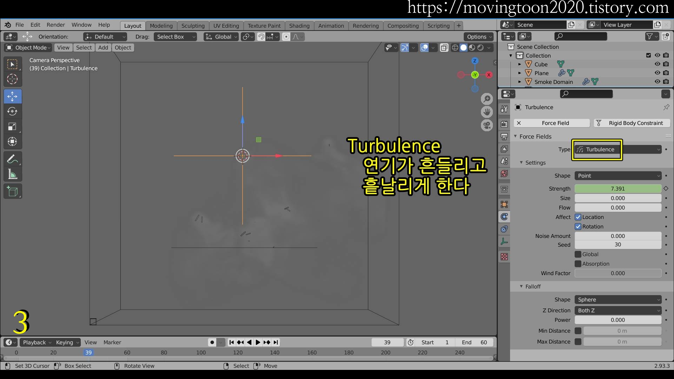Toggle the camera view icon
The height and width of the screenshot is (379, 674).
tap(487, 125)
